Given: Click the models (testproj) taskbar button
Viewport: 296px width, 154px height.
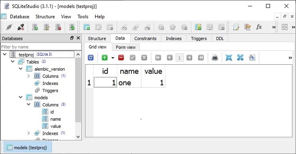Looking at the screenshot, I should click(28, 147).
